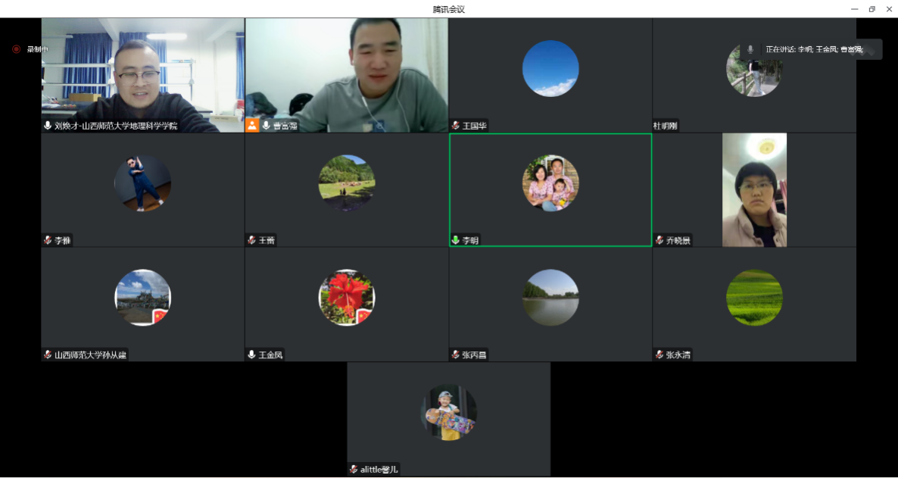Click the muted mic icon beside 乔晓景
898x478 pixels.
[659, 240]
